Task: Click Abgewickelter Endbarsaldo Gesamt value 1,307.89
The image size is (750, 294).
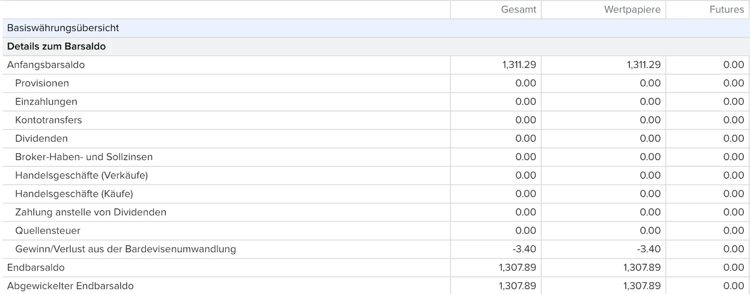Action: click(517, 286)
